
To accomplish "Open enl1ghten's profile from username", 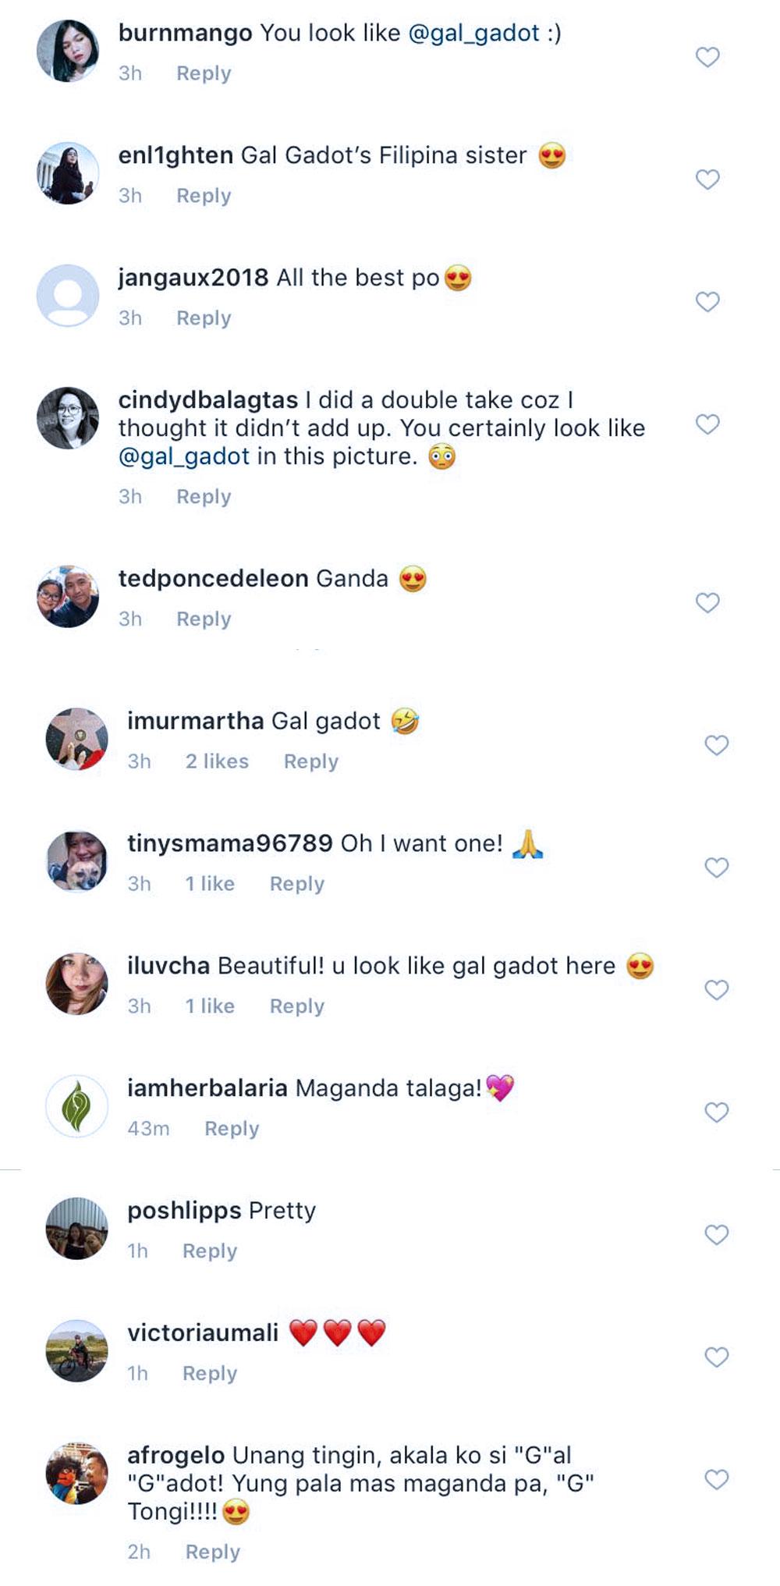I will [x=175, y=155].
